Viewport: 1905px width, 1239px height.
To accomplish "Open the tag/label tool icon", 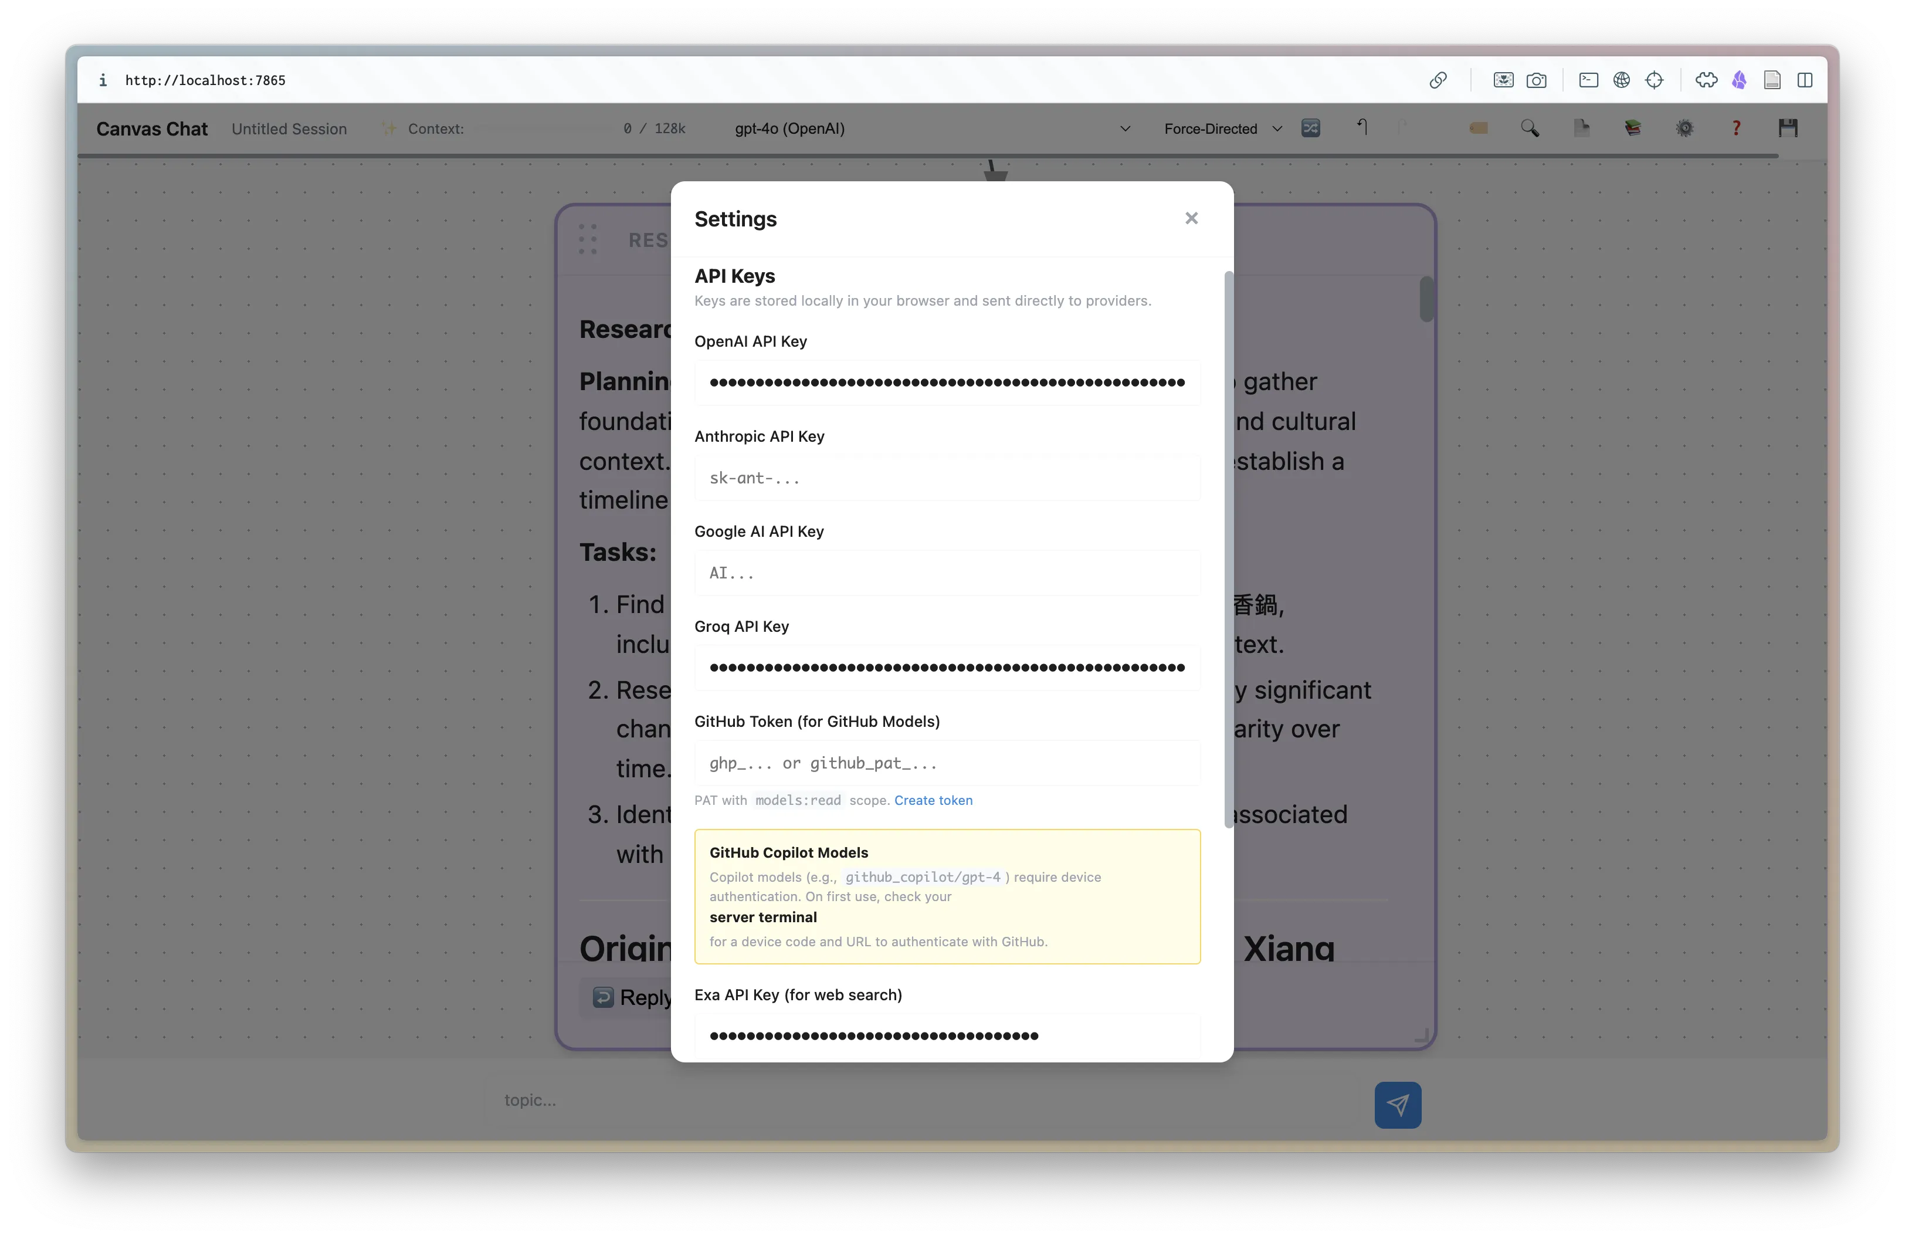I will (1479, 128).
